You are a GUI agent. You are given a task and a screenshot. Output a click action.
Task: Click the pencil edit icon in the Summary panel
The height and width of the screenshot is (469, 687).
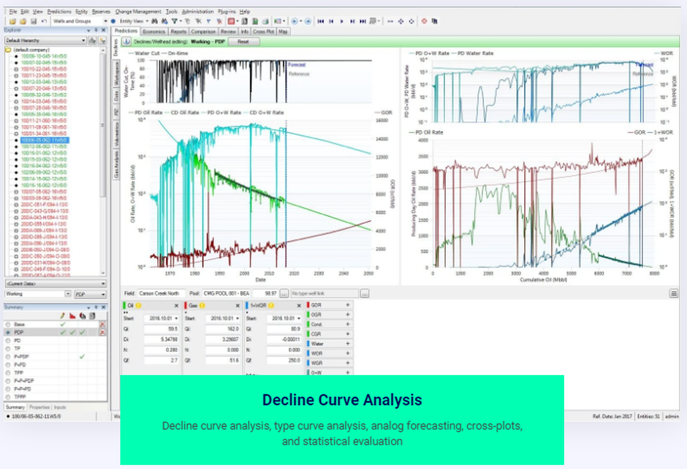(62, 315)
